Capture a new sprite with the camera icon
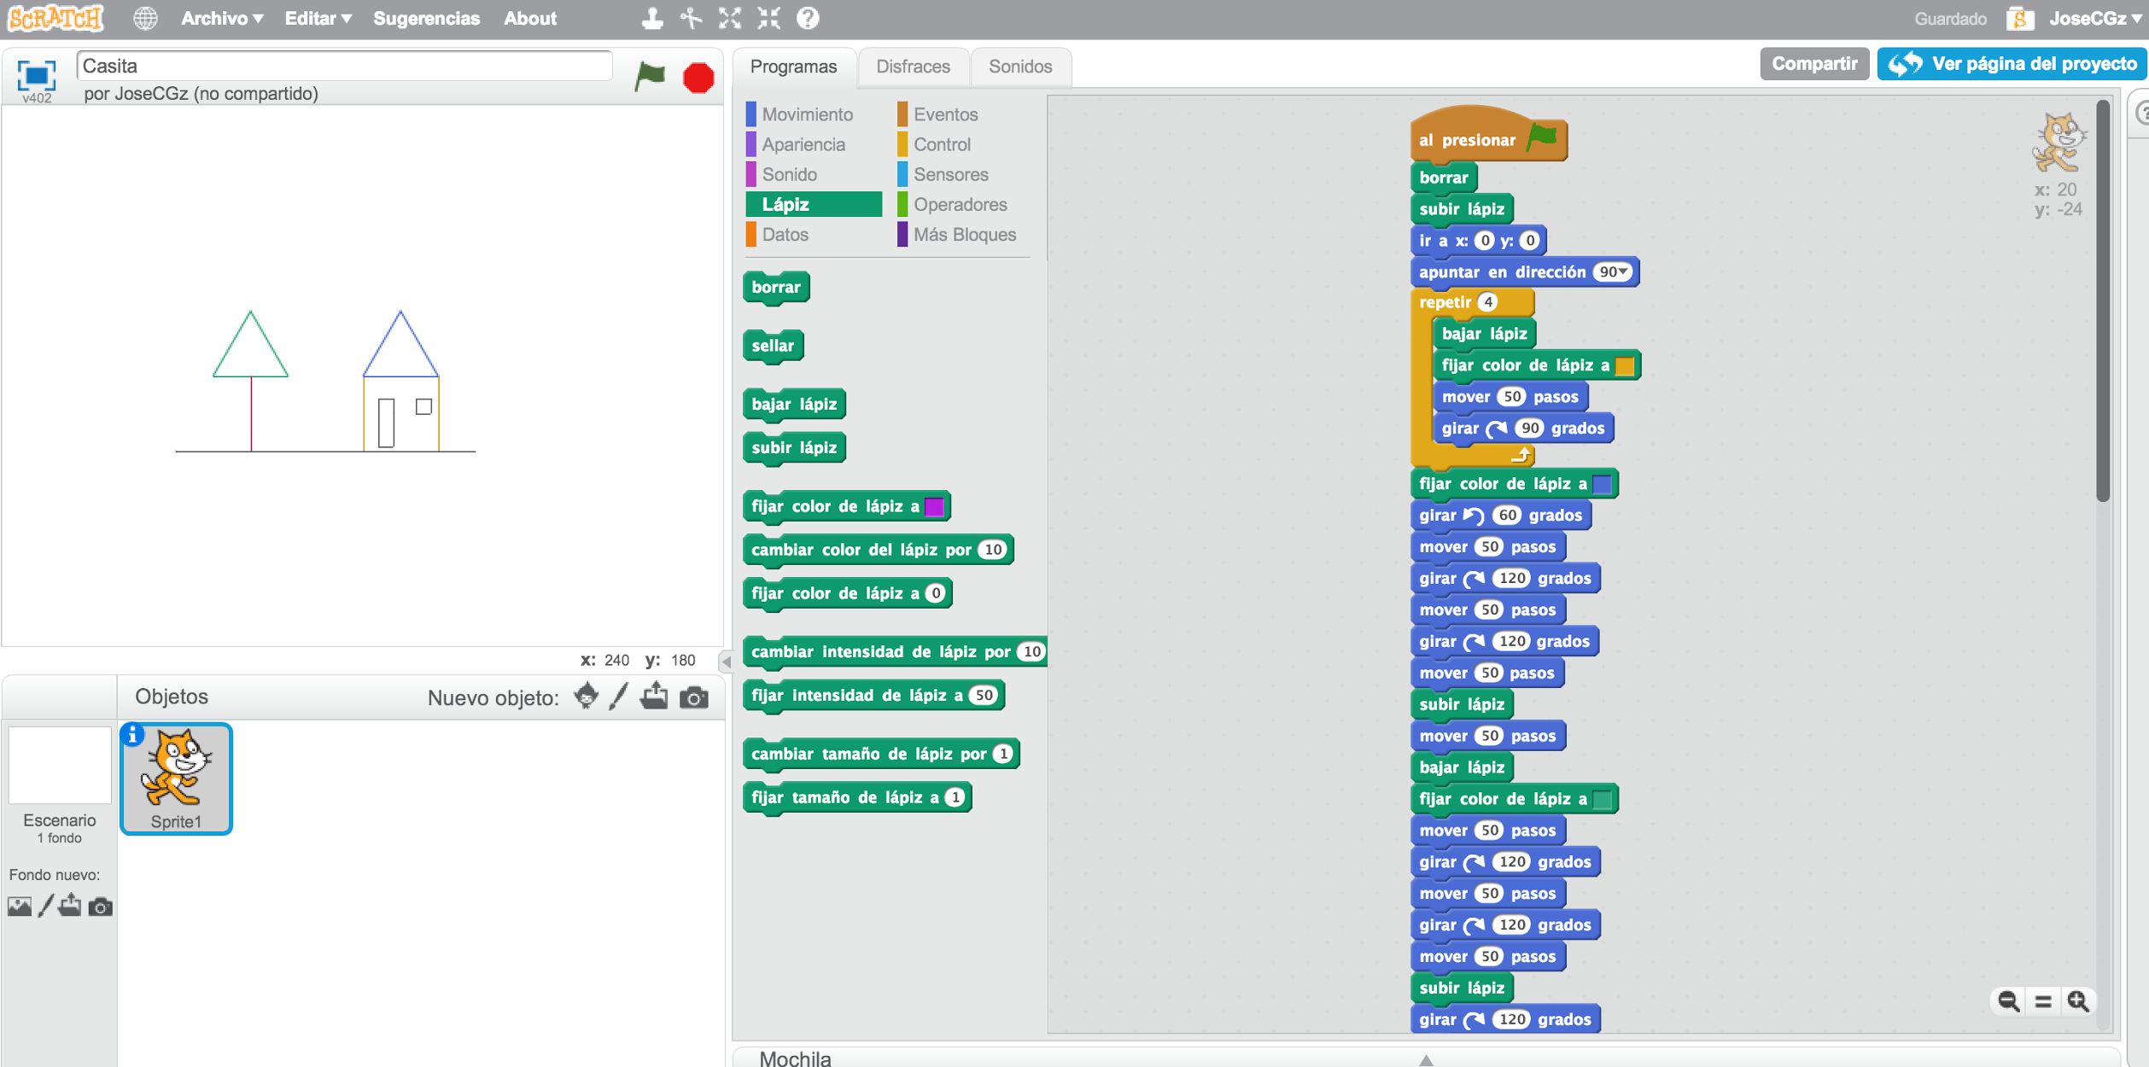Image resolution: width=2149 pixels, height=1067 pixels. click(693, 697)
